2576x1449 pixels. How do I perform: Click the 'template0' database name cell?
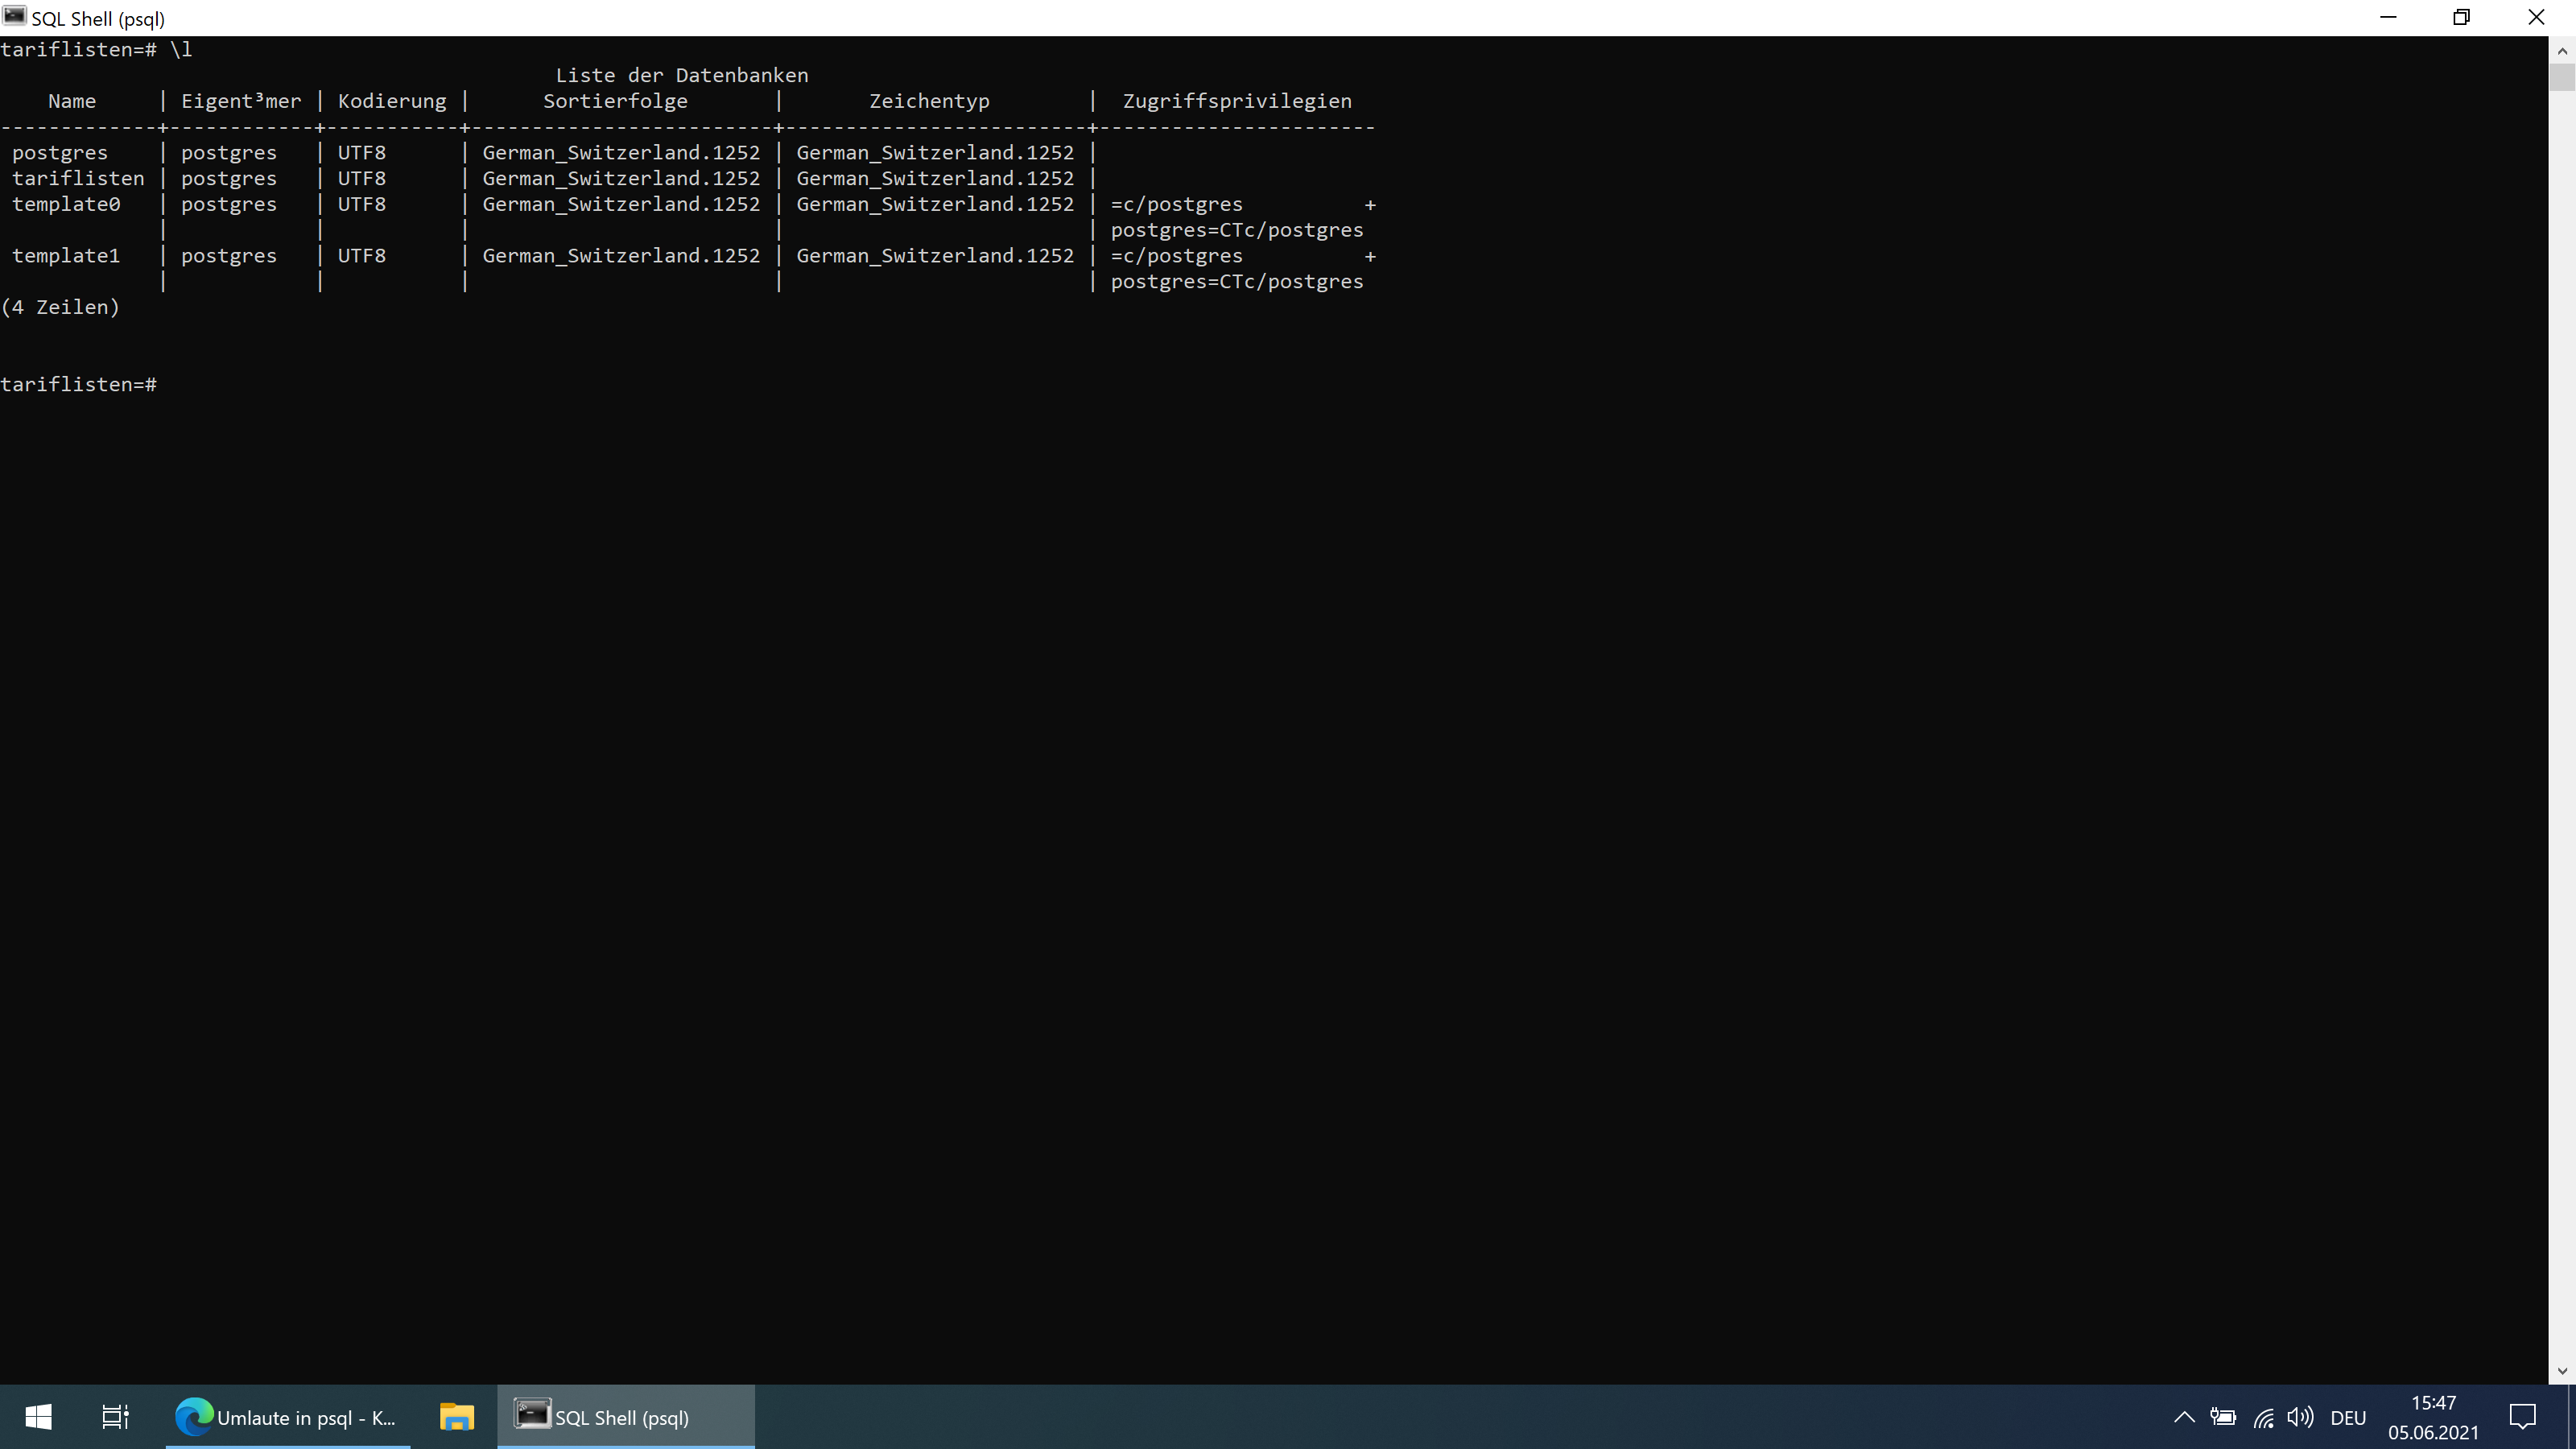(66, 204)
